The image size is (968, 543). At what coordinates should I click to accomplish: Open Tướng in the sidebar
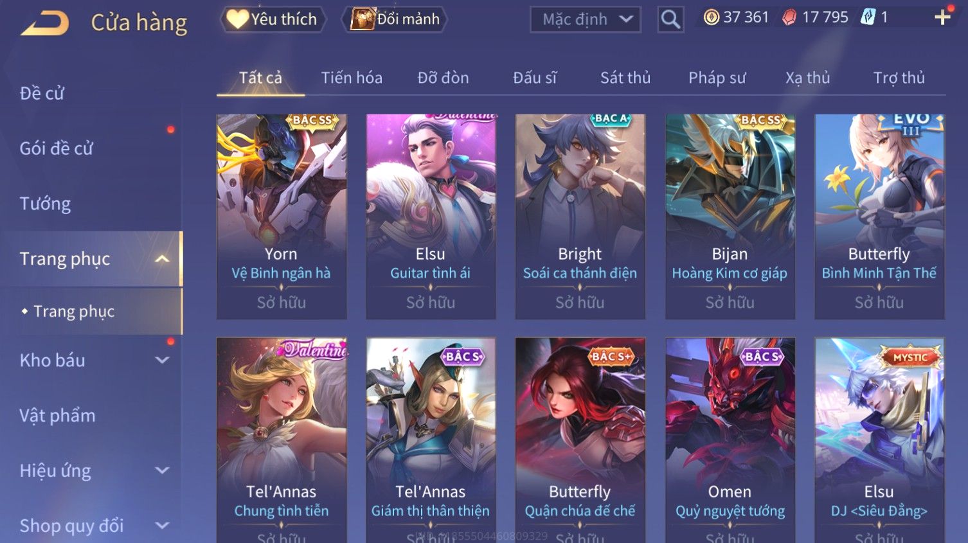45,204
